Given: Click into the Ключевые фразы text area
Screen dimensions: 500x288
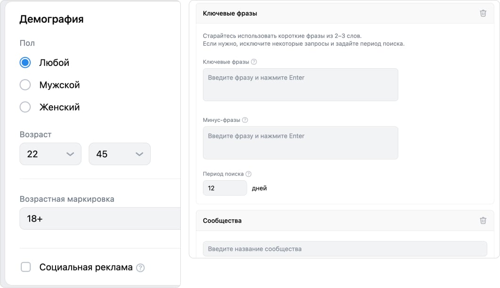Looking at the screenshot, I should point(300,85).
